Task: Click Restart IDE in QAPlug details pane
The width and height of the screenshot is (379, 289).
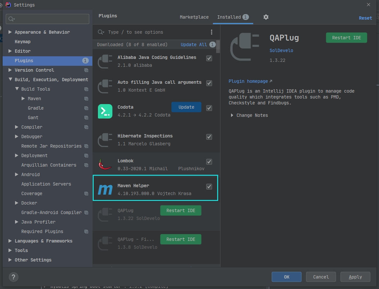Action: [x=346, y=38]
